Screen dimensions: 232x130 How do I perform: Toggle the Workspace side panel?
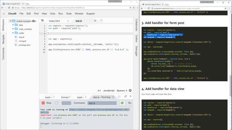[x=3, y=25]
